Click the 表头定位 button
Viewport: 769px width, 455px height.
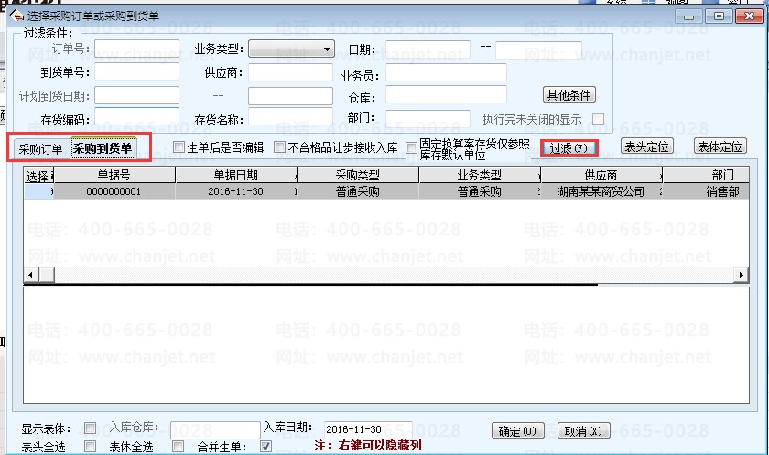click(x=646, y=146)
